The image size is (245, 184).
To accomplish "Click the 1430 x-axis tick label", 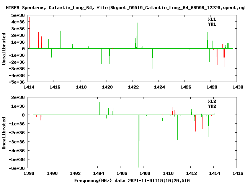I will pyautogui.click(x=238, y=87).
